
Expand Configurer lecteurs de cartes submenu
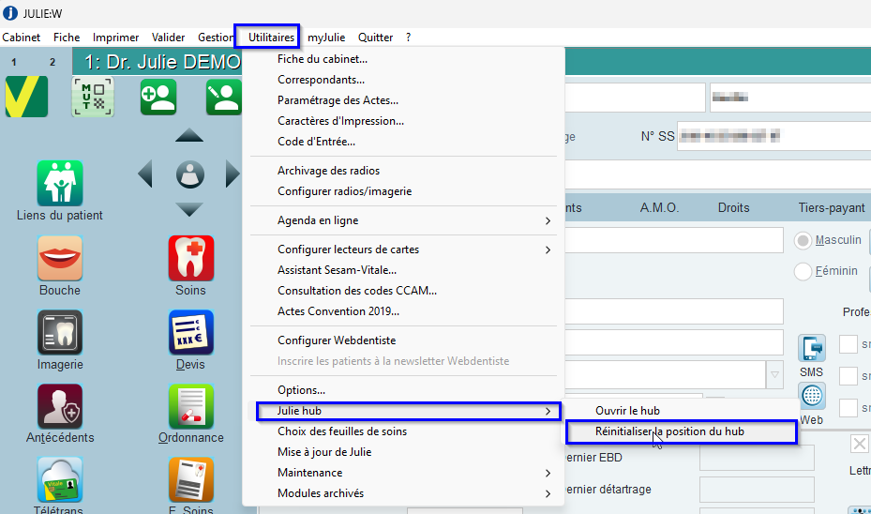548,249
